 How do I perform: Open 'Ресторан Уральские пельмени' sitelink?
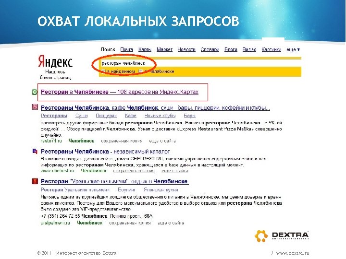click(x=75, y=189)
